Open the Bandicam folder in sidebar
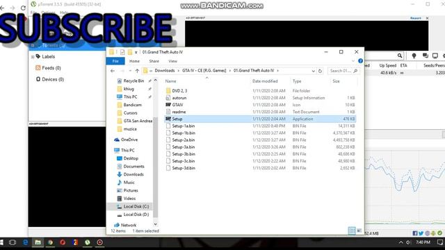The image size is (445, 250). pyautogui.click(x=132, y=105)
